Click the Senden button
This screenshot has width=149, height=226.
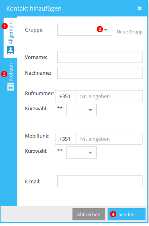pos(126,214)
